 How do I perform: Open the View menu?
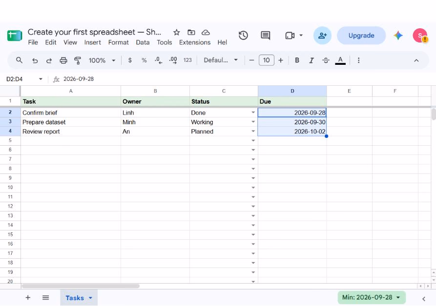(70, 42)
